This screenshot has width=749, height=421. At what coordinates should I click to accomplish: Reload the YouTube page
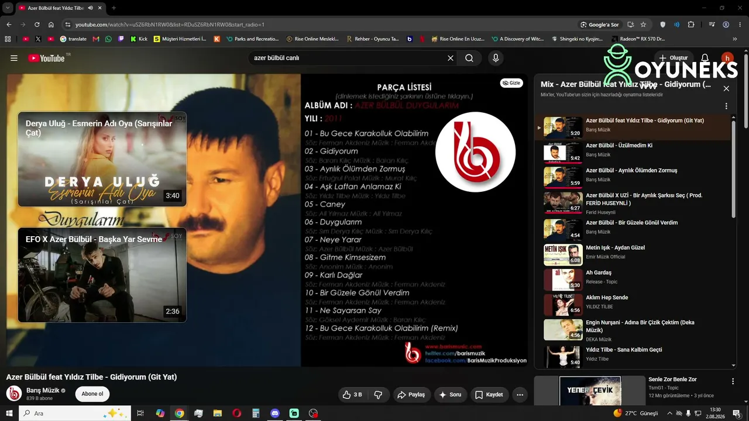tap(37, 25)
